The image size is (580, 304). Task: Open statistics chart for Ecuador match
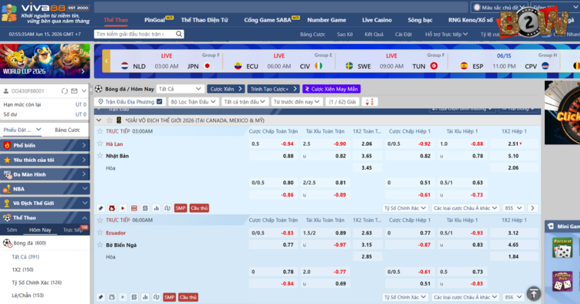pyautogui.click(x=145, y=297)
